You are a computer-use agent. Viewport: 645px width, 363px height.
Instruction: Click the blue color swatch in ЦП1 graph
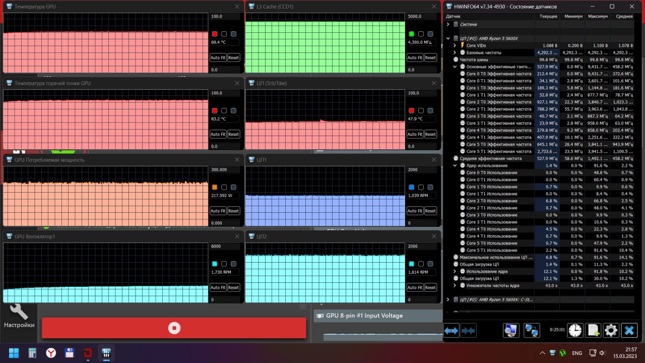pos(411,187)
